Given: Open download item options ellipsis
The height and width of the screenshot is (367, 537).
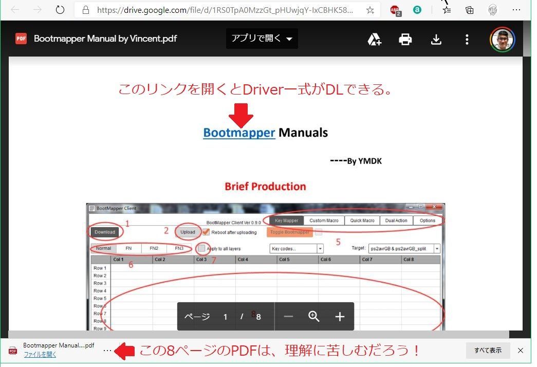Looking at the screenshot, I should pos(107,350).
